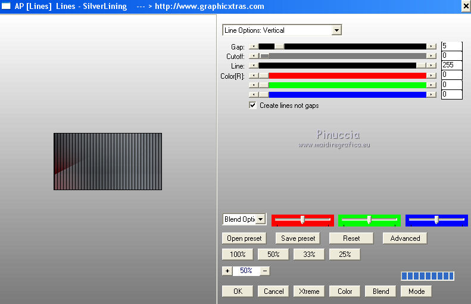471x304 pixels.
Task: Click the blue color value field
Action: [451, 94]
